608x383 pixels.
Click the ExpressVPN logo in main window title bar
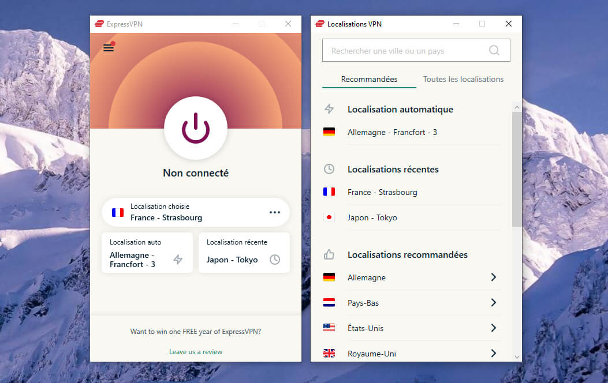(99, 24)
